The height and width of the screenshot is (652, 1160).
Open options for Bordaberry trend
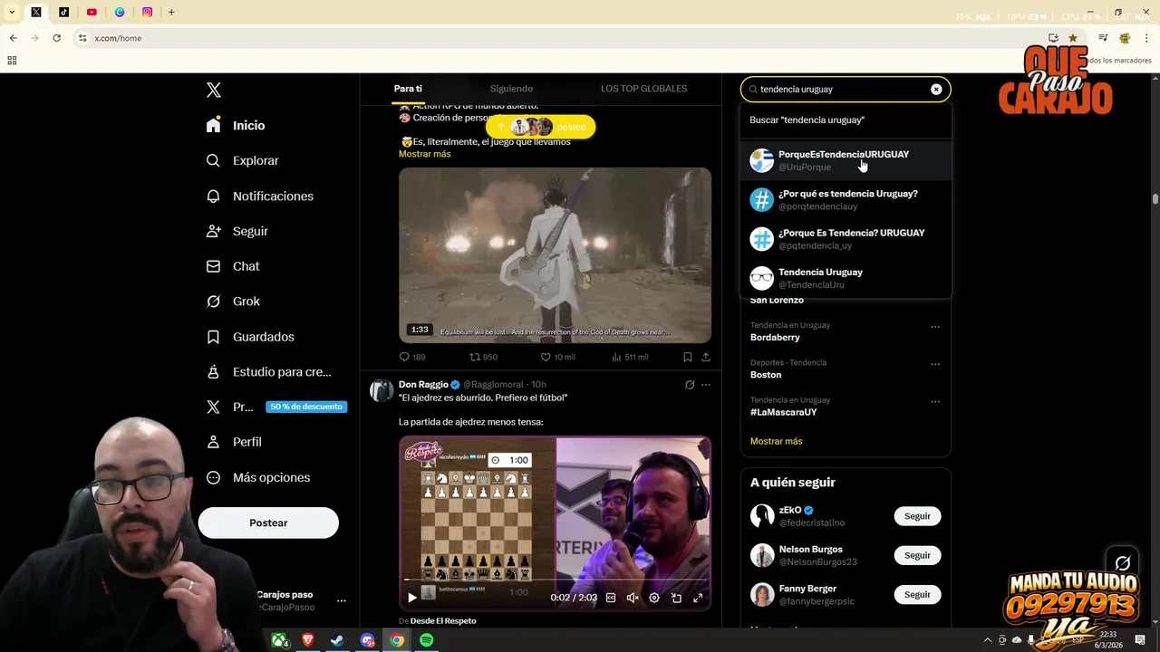[935, 327]
